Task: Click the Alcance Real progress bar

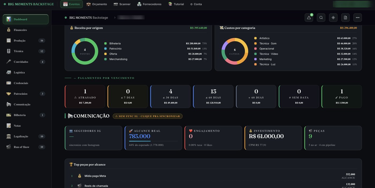Action: (153, 141)
